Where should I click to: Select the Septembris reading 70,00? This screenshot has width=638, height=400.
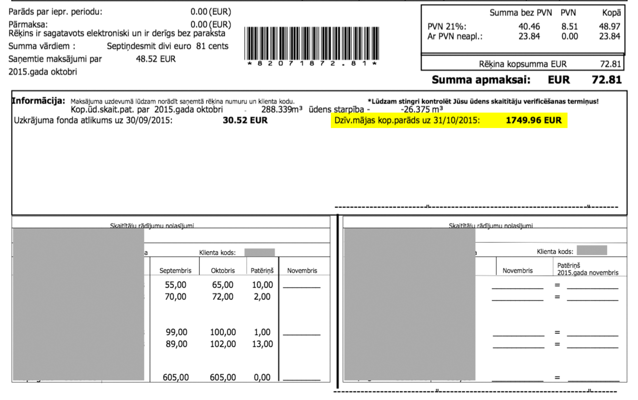(x=176, y=297)
